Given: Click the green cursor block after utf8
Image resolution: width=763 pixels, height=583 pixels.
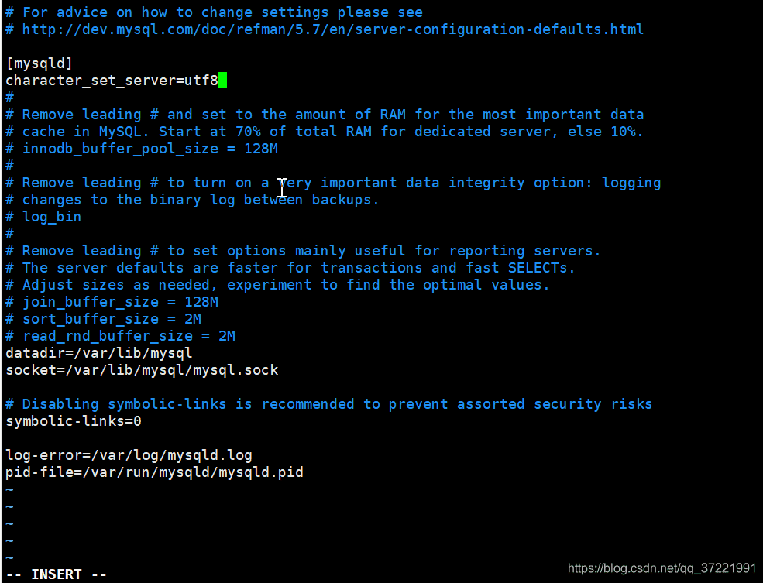Looking at the screenshot, I should [222, 81].
